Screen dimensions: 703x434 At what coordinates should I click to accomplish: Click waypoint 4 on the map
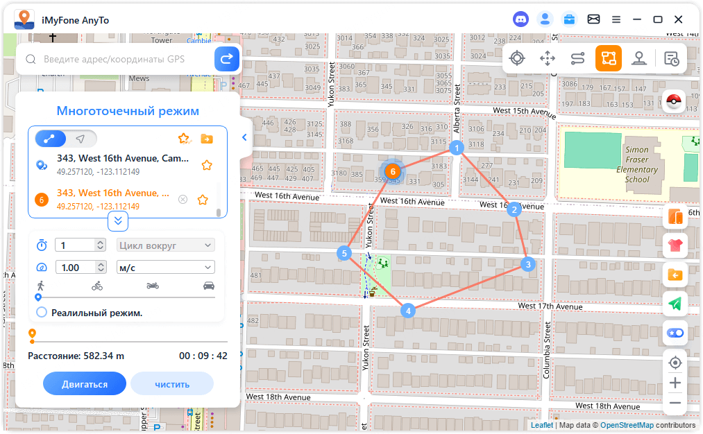[408, 311]
